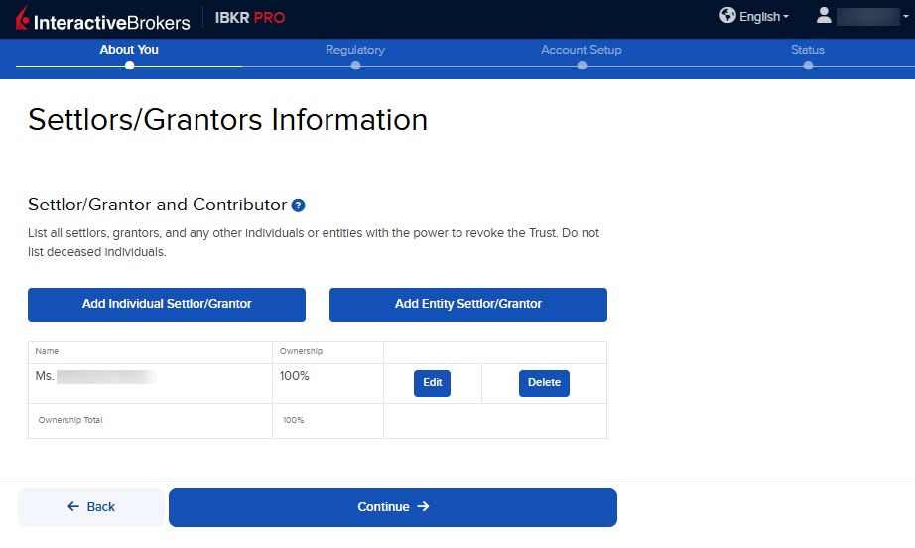The width and height of the screenshot is (915, 548).
Task: Go to the About You step
Action: click(129, 50)
